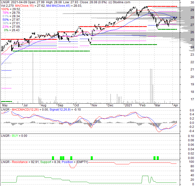The height and width of the screenshot is (186, 195).
Task: Click the 100 resistance axis label
Action: click(x=191, y=162)
